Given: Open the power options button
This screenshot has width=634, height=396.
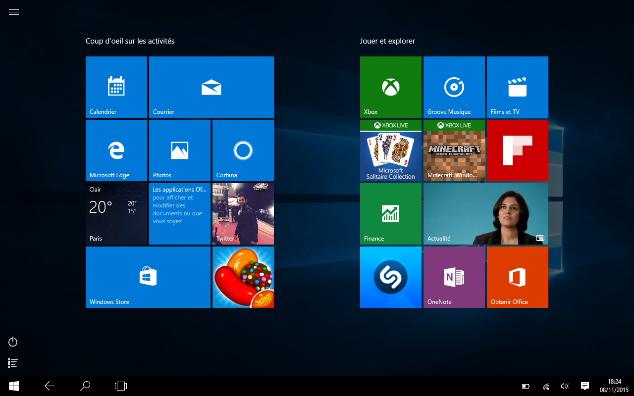Looking at the screenshot, I should [13, 342].
